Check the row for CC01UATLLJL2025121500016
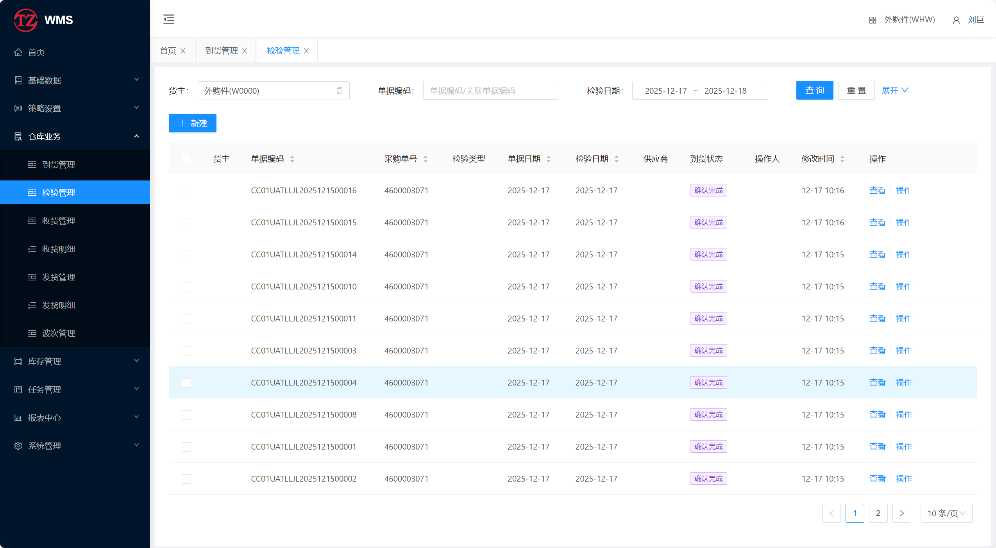Image resolution: width=996 pixels, height=548 pixels. [x=186, y=191]
